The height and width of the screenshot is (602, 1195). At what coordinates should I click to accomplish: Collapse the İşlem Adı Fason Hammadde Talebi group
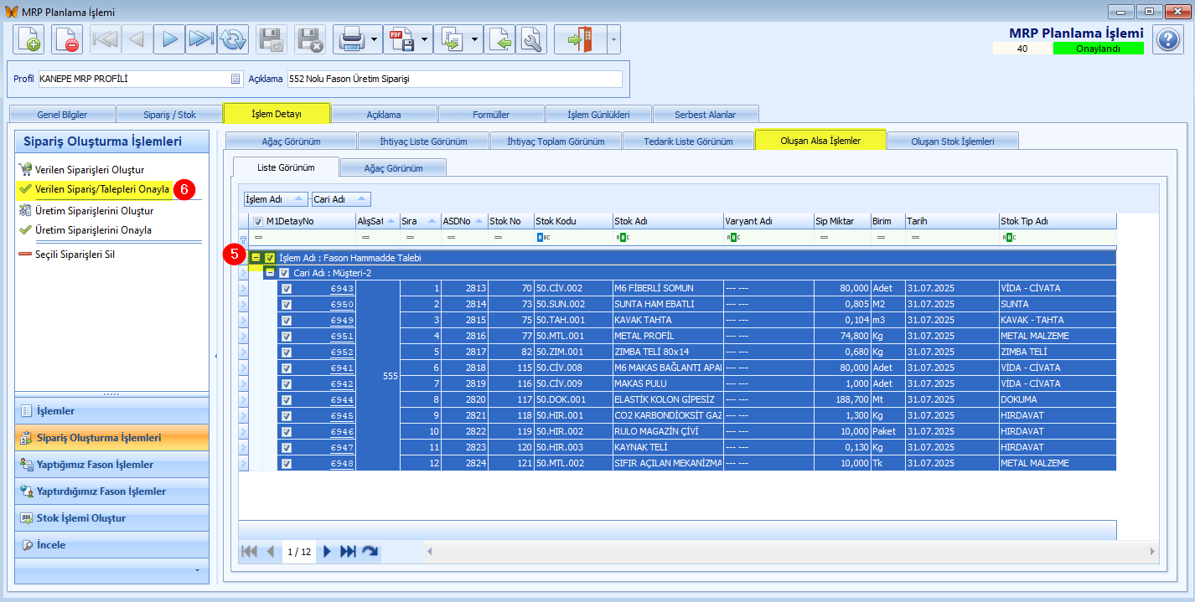tap(256, 258)
